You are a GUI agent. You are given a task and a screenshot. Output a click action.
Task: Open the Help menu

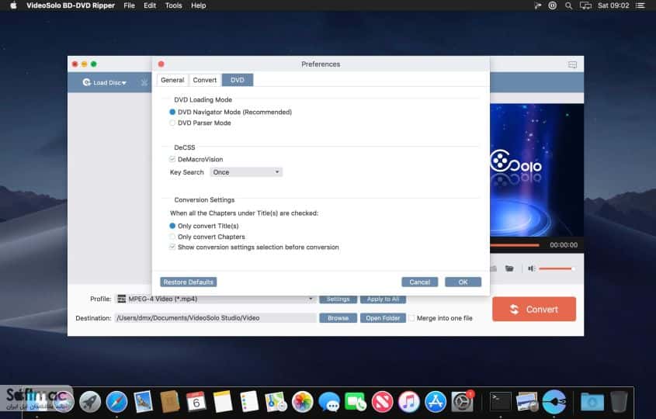tap(198, 5)
